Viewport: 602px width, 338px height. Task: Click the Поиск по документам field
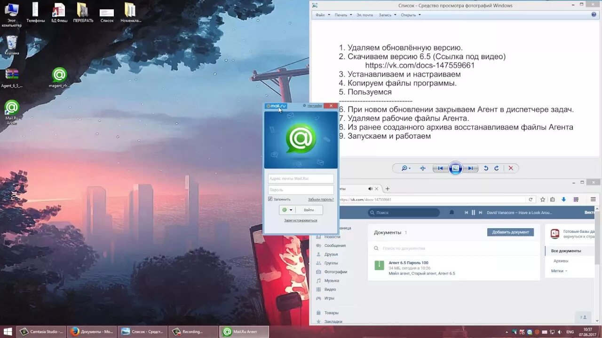453,248
